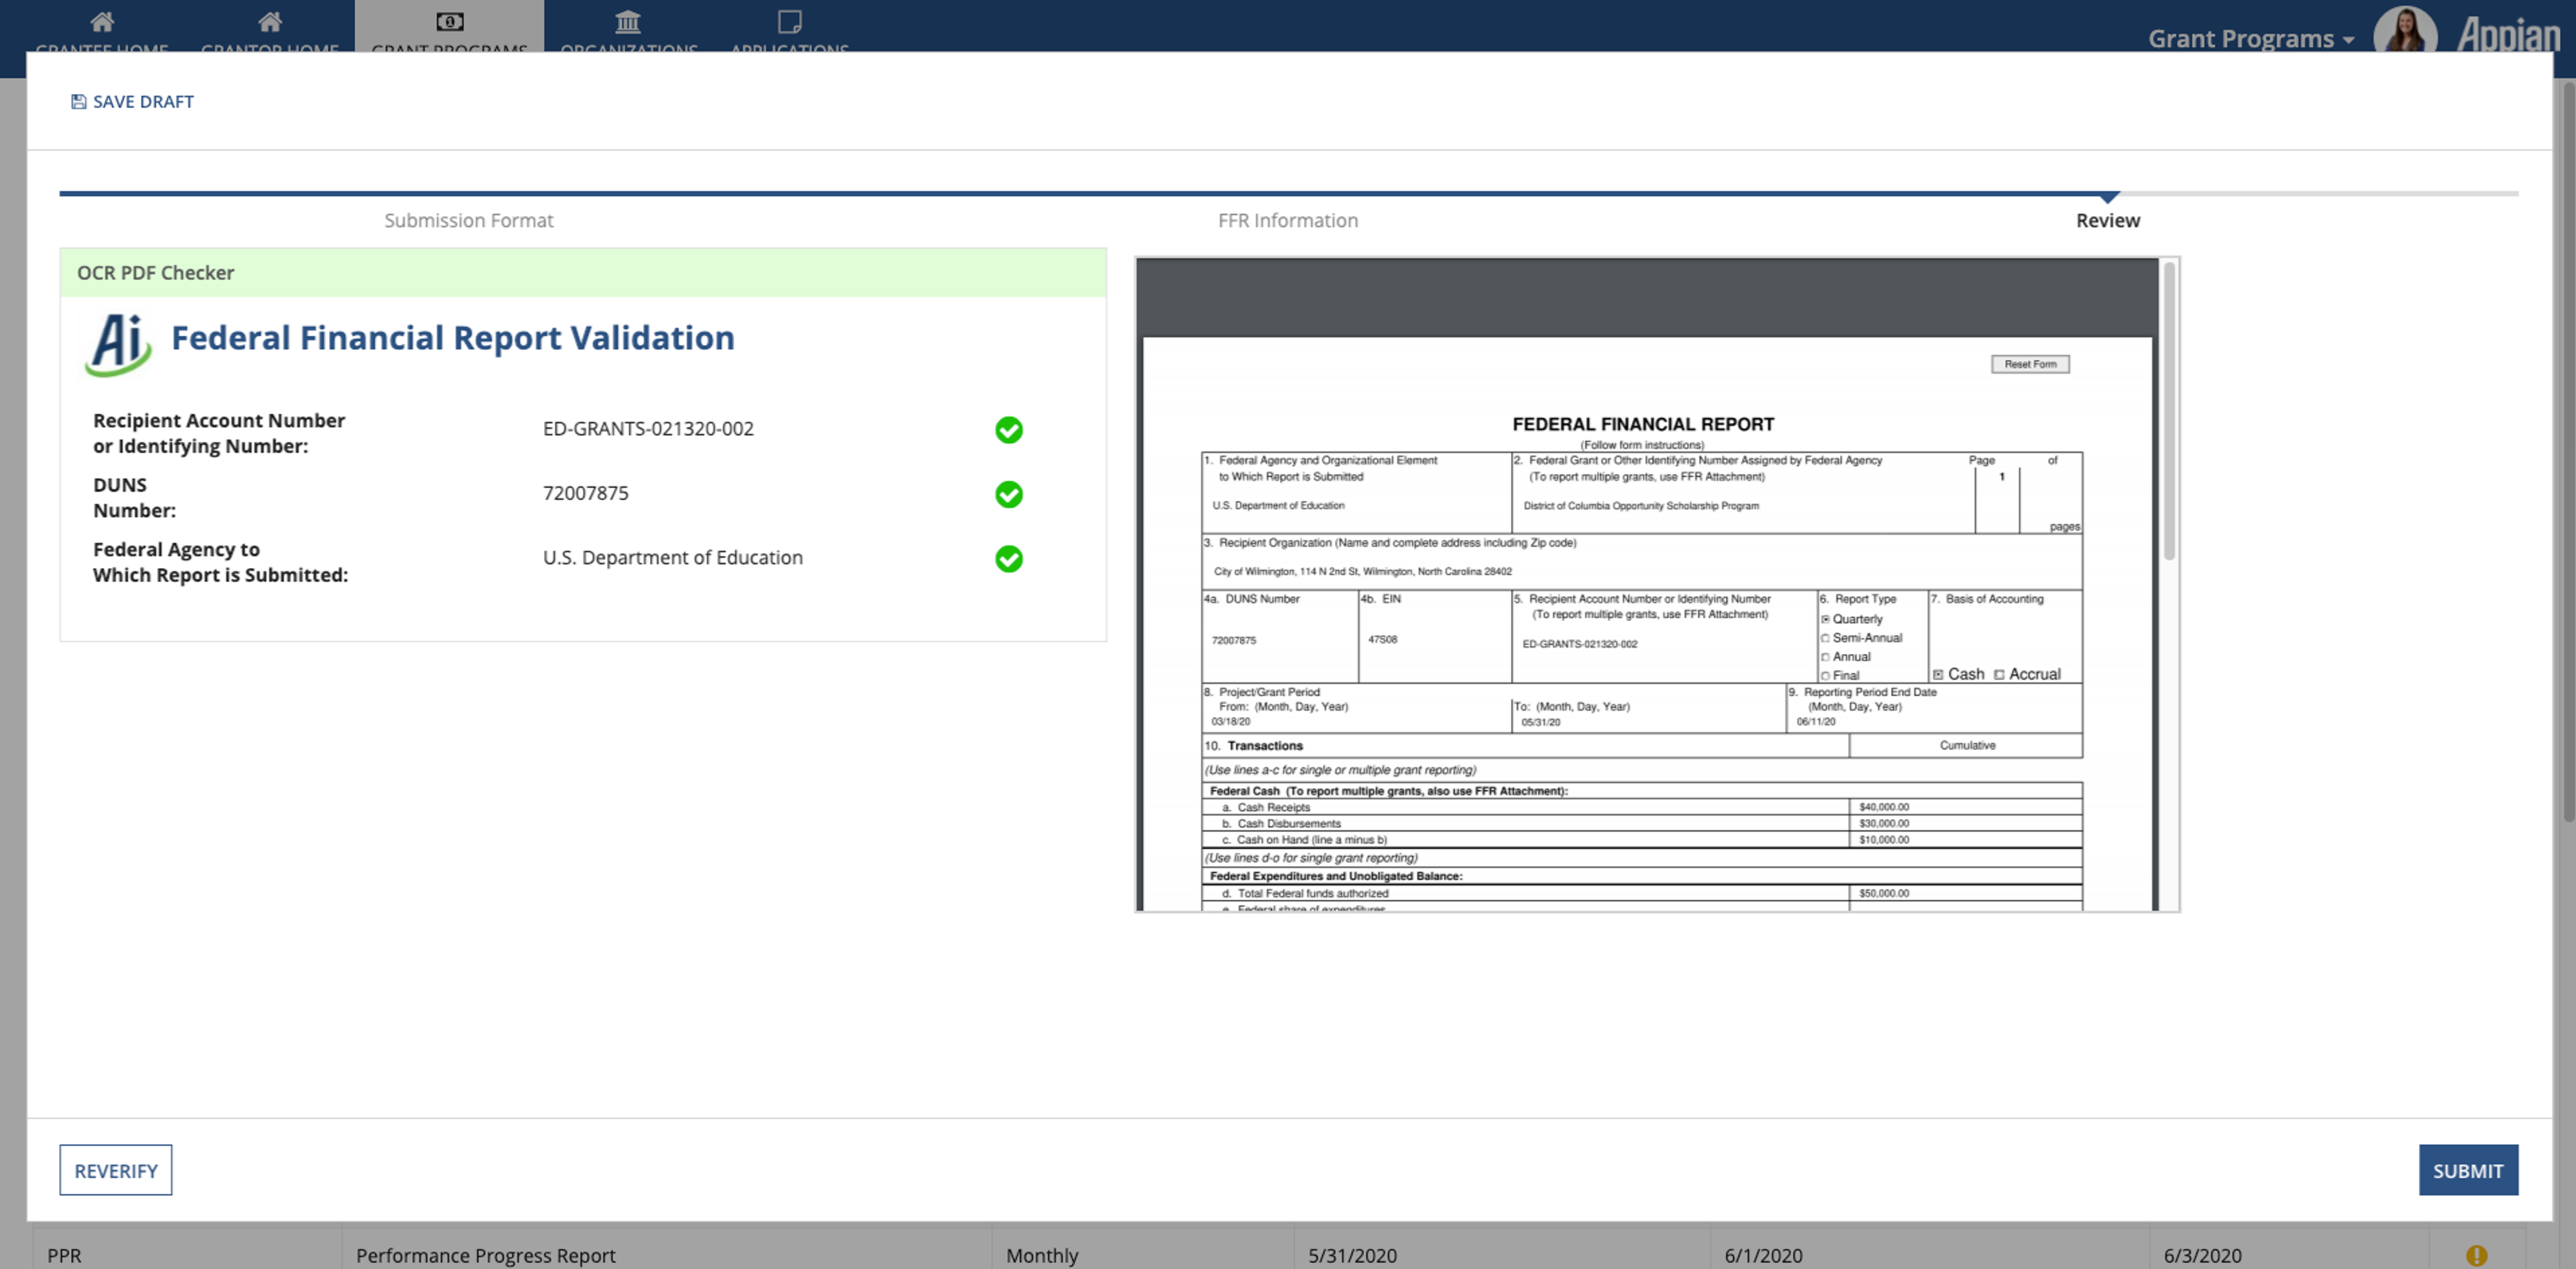Click the REVERIFY button
This screenshot has width=2576, height=1269.
[x=116, y=1170]
